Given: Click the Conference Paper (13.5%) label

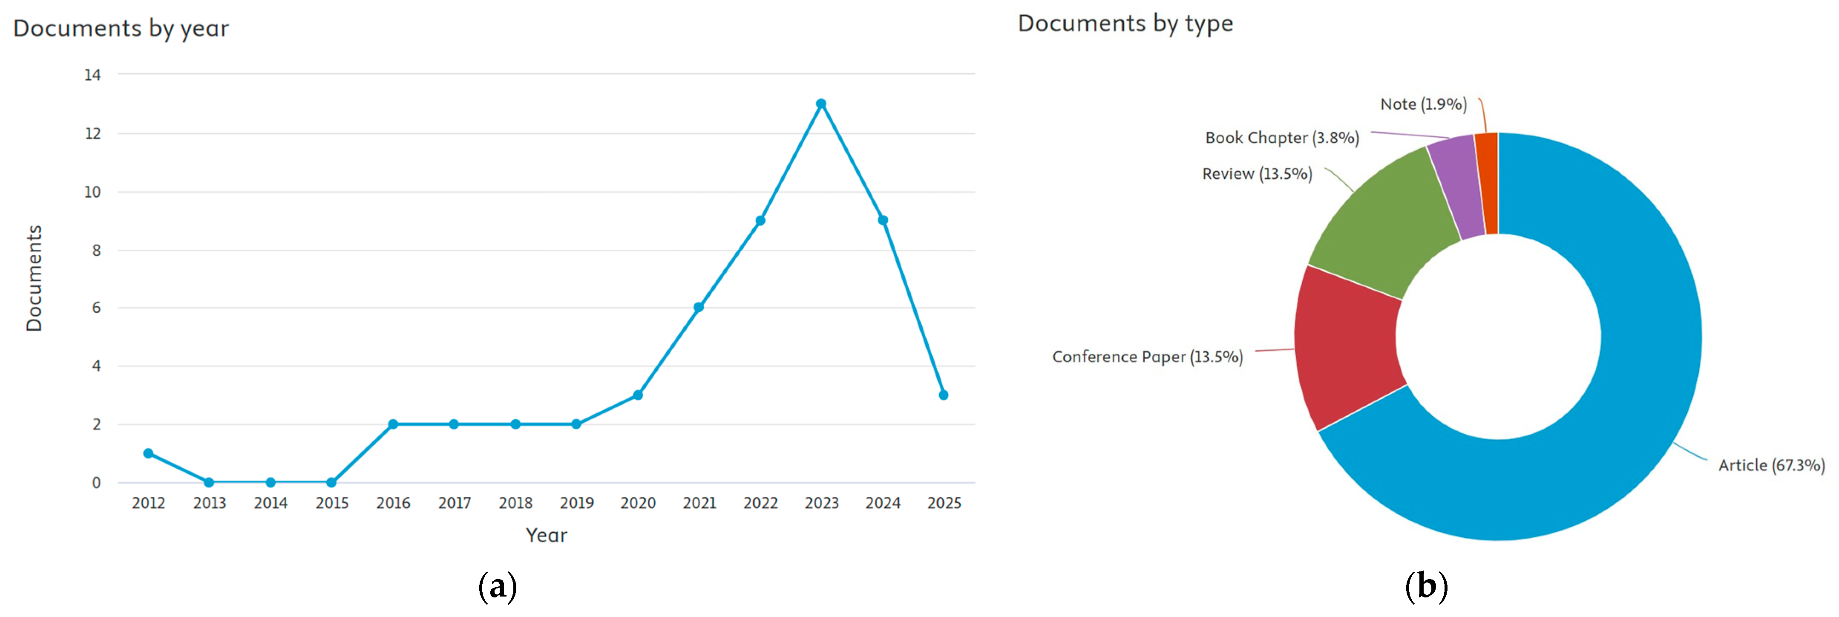Looking at the screenshot, I should 1147,357.
